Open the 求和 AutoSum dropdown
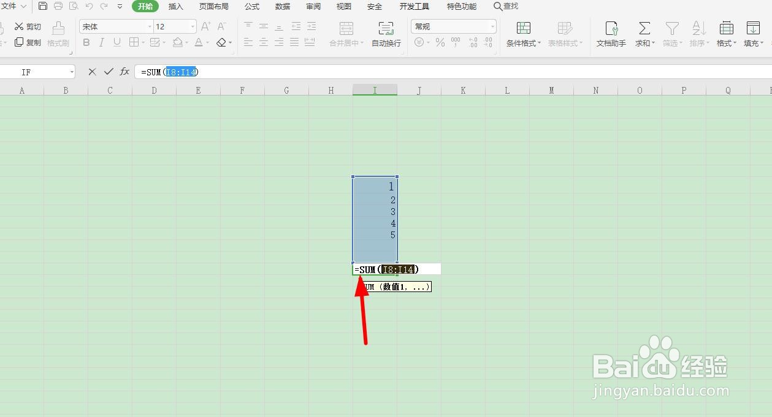The width and height of the screenshot is (772, 417). pos(644,34)
